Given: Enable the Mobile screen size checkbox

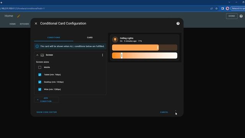Looking at the screenshot, I should (40, 67).
